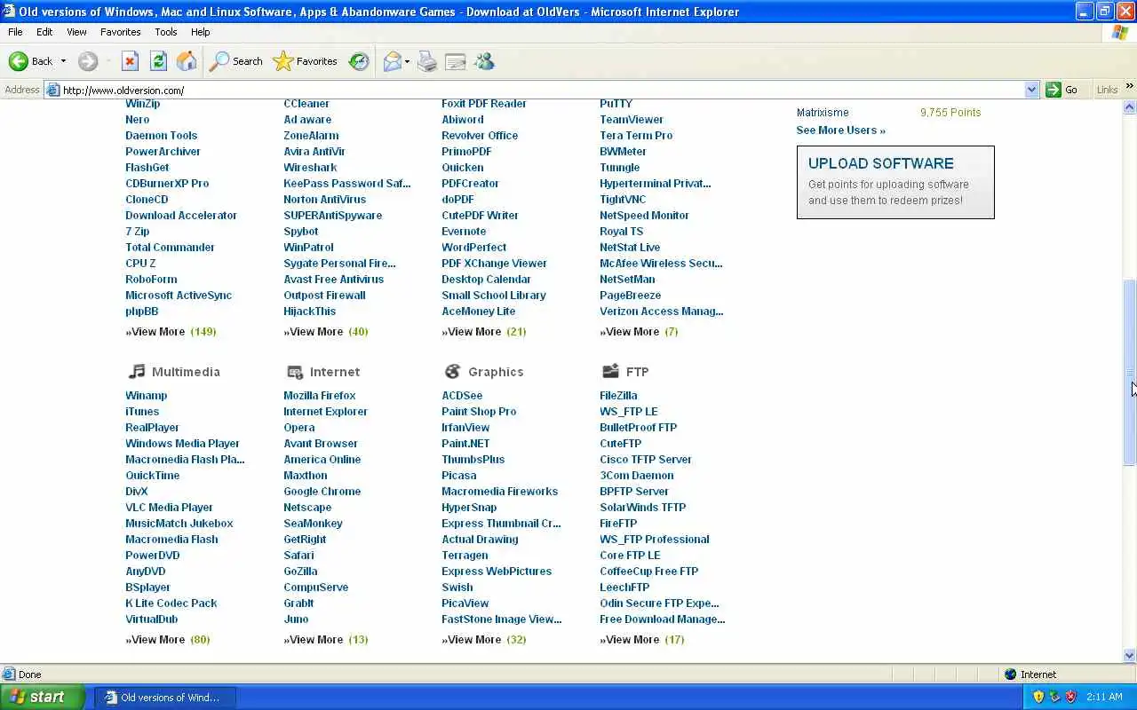Click the Windows flag logo
1137x710 pixels.
click(x=1120, y=32)
